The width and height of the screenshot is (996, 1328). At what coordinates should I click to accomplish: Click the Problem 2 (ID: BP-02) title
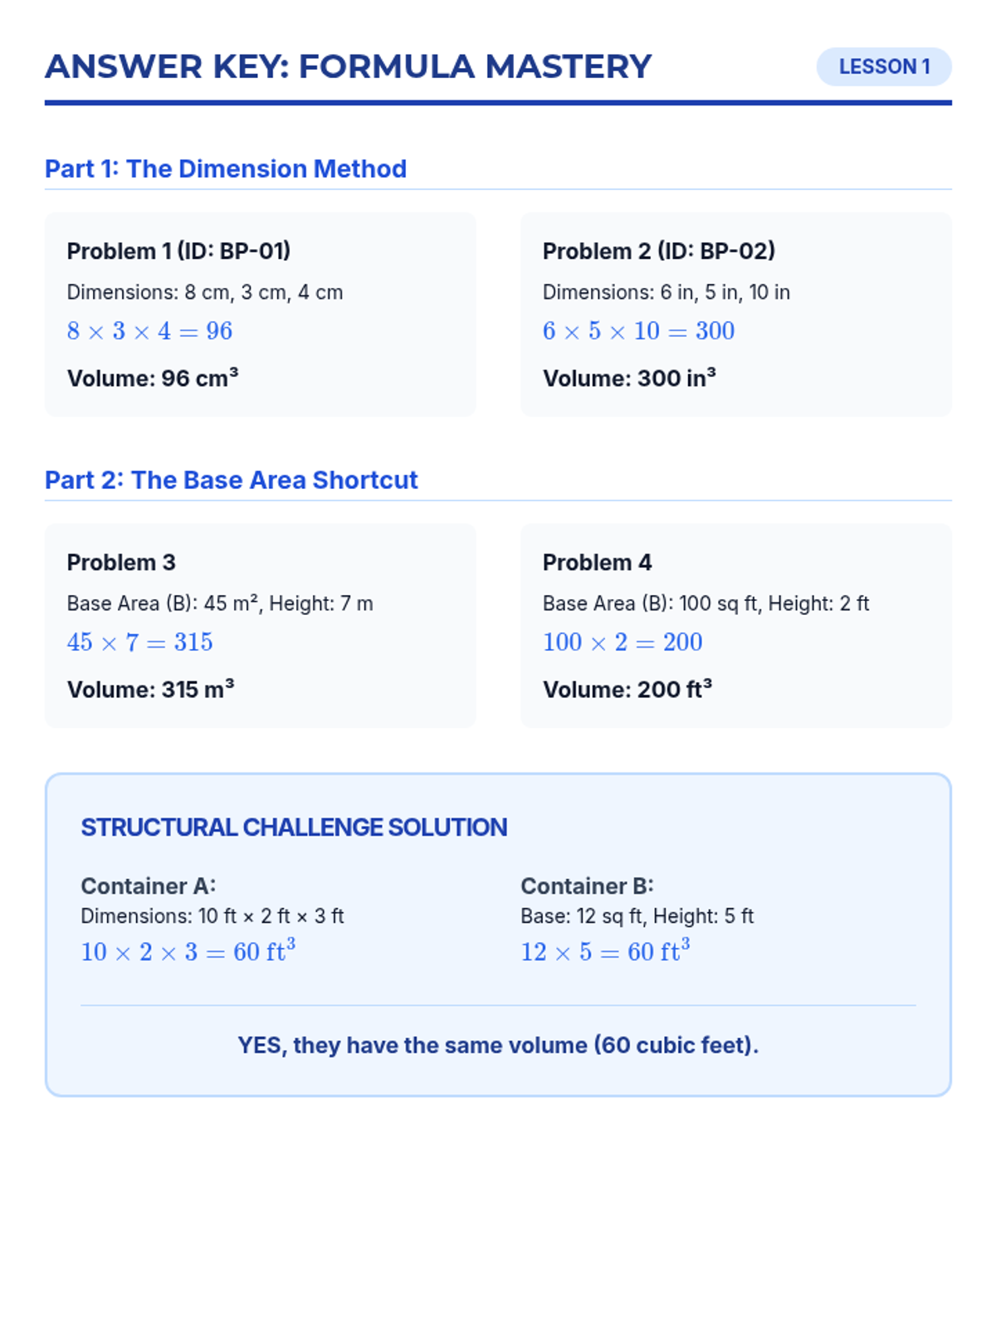(658, 251)
